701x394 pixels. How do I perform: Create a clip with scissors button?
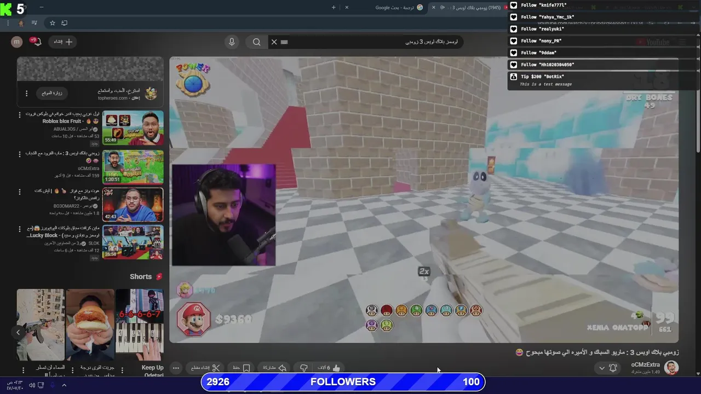coord(205,368)
